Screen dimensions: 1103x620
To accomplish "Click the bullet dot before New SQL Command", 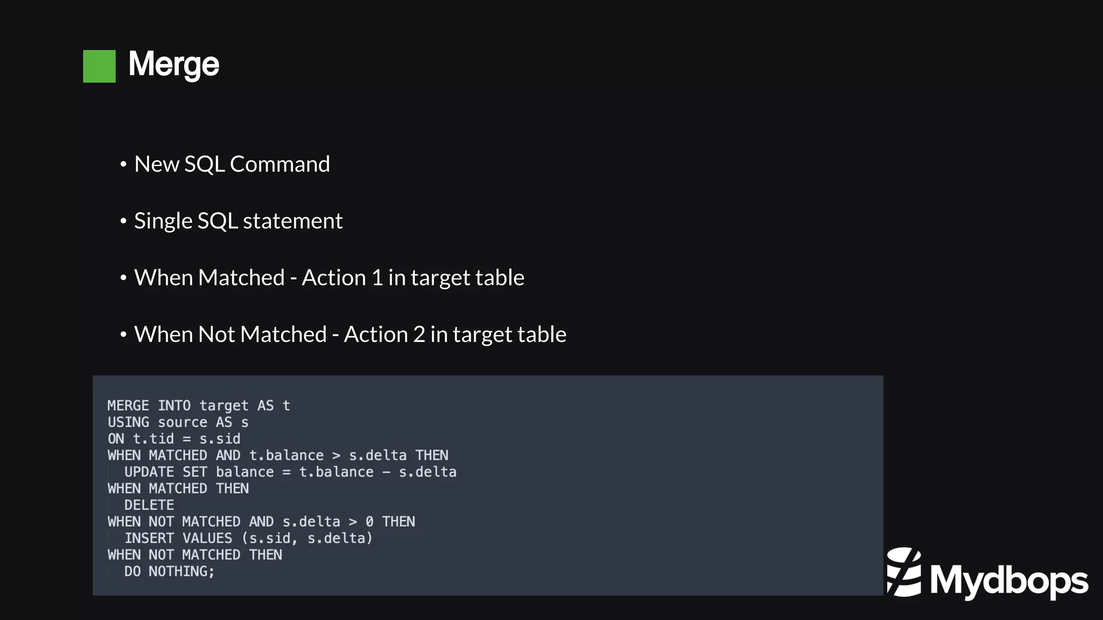I will (x=123, y=164).
